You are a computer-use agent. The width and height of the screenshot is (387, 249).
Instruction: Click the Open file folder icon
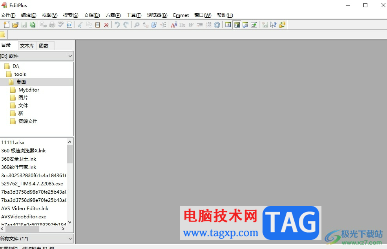point(15,25)
